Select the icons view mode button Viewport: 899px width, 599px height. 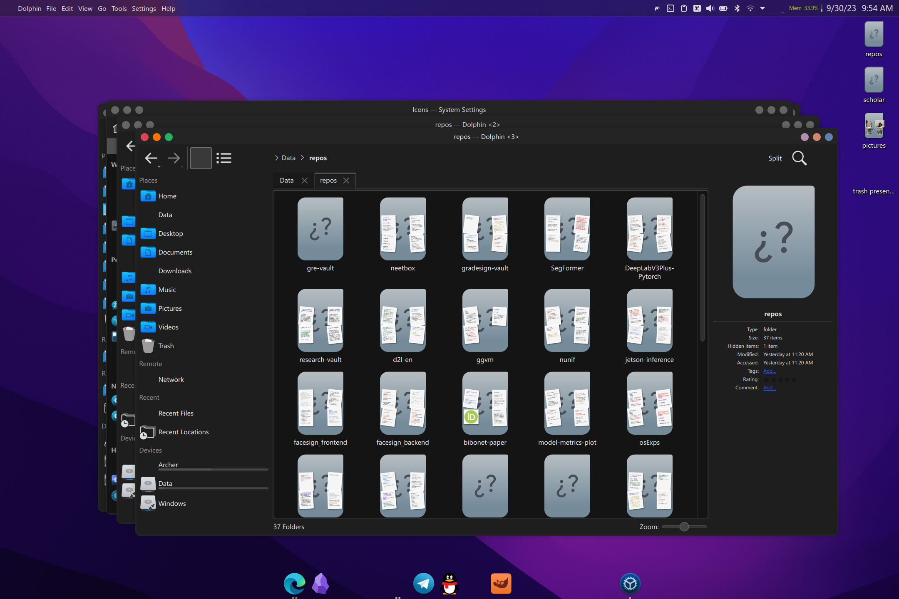click(x=201, y=158)
